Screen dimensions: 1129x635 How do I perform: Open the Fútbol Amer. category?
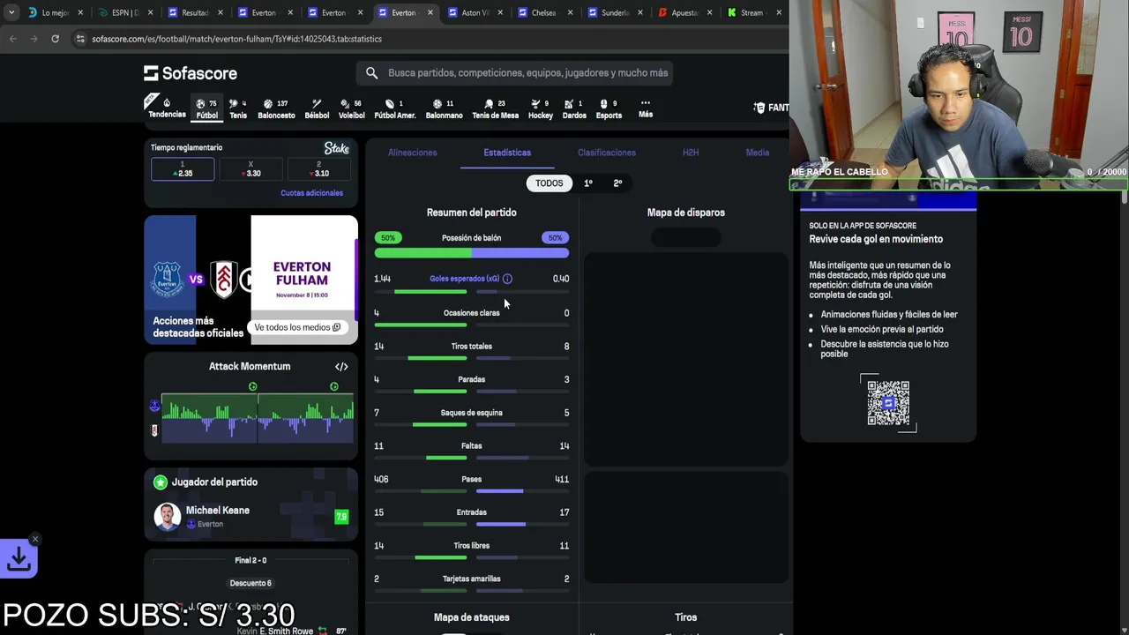click(394, 108)
